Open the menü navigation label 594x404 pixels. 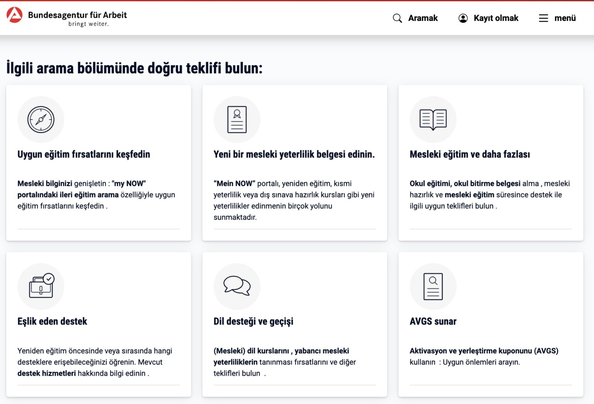[x=565, y=18]
